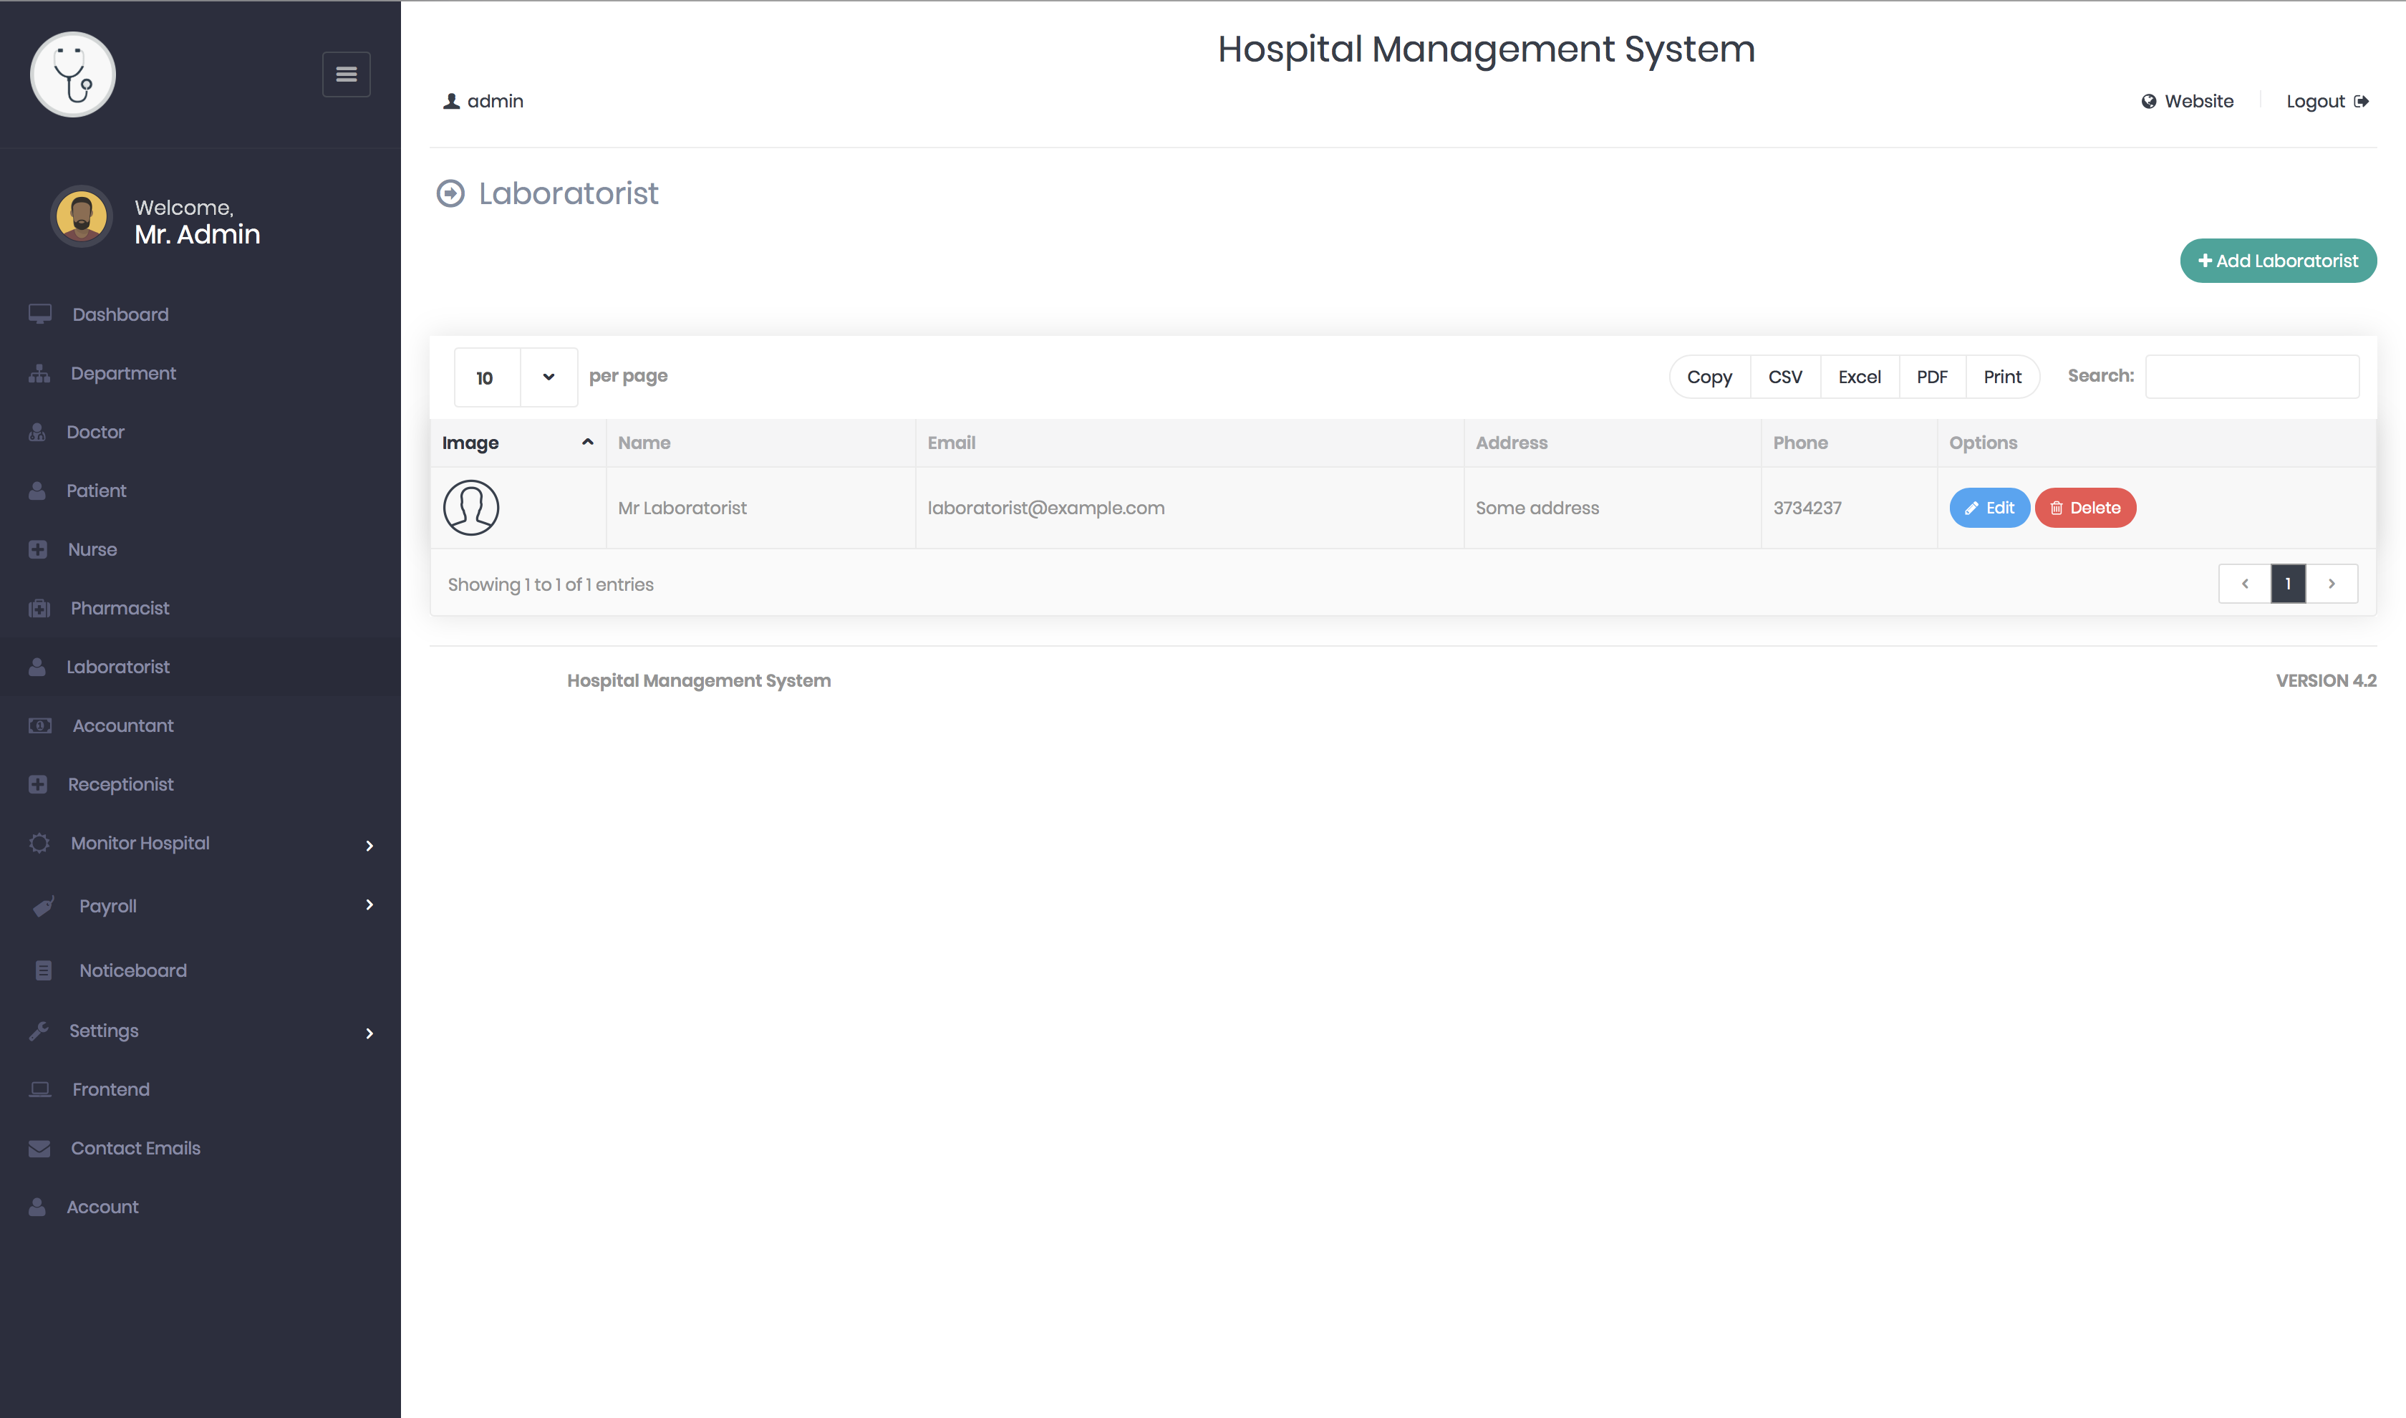Toggle the sidebar hamburger menu

tap(346, 74)
